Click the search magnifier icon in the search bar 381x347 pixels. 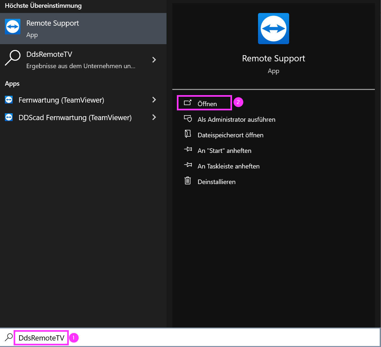(x=9, y=338)
